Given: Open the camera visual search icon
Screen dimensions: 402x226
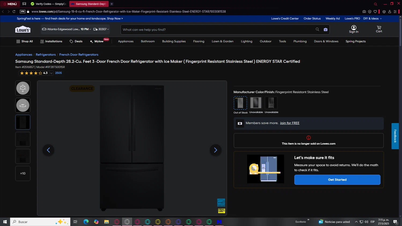Looking at the screenshot, I should [x=325, y=29].
